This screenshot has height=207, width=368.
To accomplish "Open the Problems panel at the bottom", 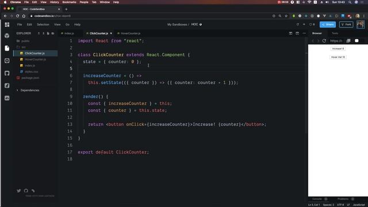I will [343, 199].
